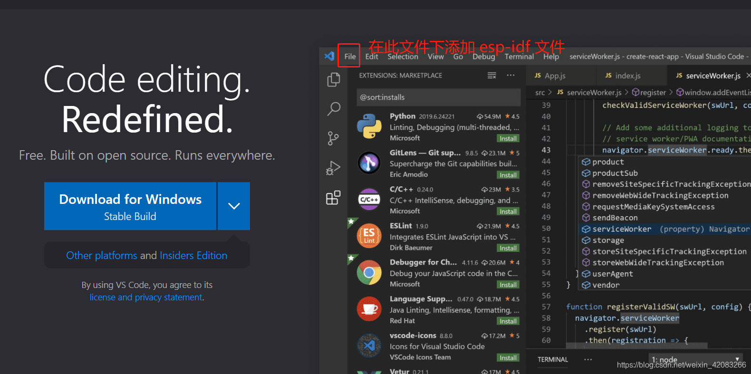Click the JS icon of App.js tab
This screenshot has width=751, height=374.
[x=538, y=76]
